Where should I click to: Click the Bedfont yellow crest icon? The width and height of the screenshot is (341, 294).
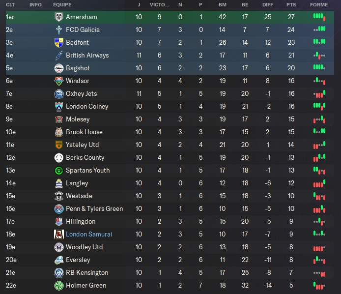click(58, 42)
